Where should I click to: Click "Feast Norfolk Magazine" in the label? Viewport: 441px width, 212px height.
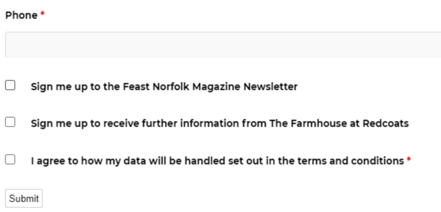tap(182, 87)
